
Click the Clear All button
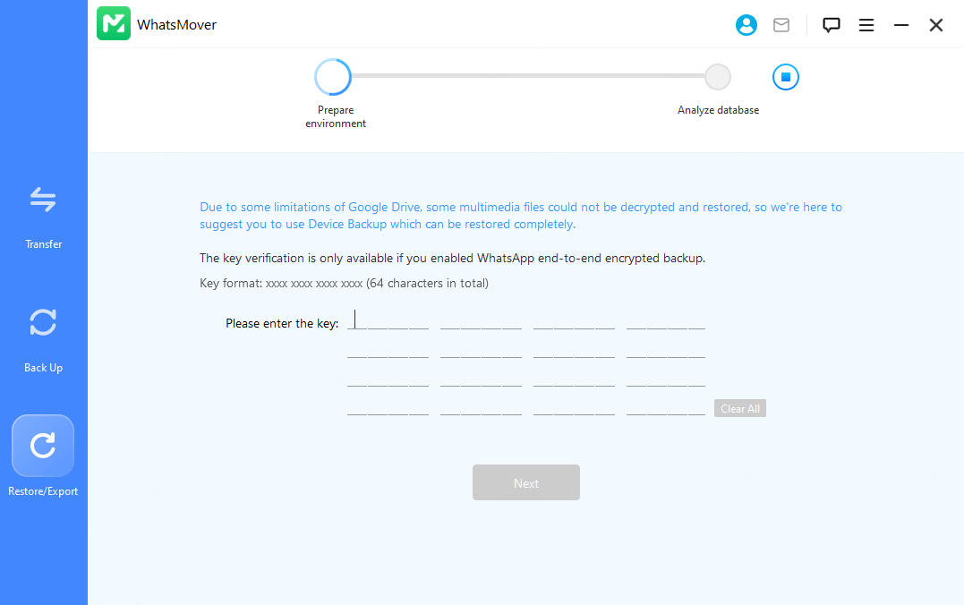pyautogui.click(x=740, y=408)
